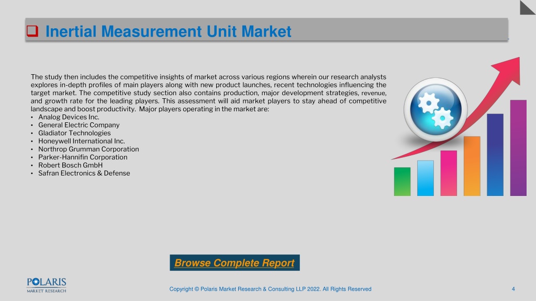Viewport: 536px width, 301px height.
Task: Click the green bar in the chart
Action: [x=403, y=181]
